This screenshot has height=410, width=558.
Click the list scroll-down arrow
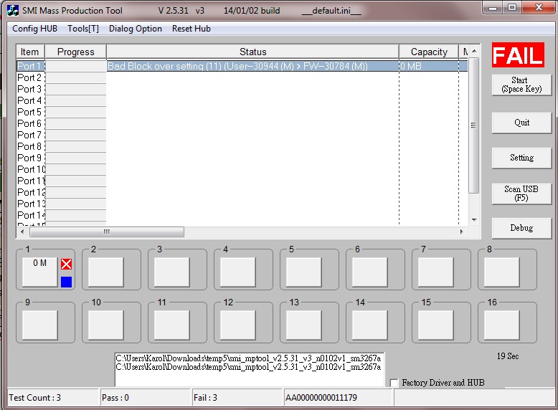pos(474,220)
